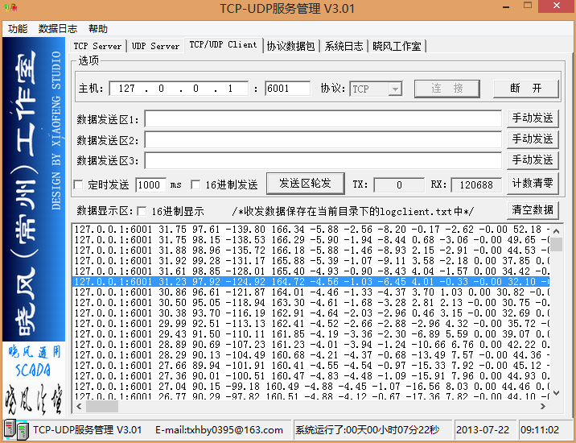Click the 计数清零 button
This screenshot has height=443, width=576.
pos(533,183)
